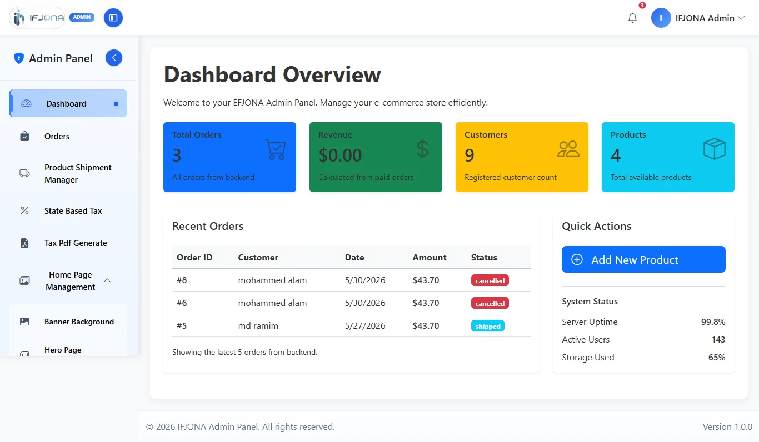
Task: Click the Storage Used 65% value
Action: (x=717, y=357)
